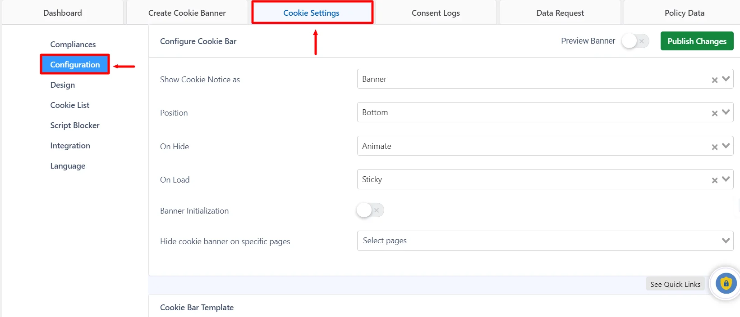
Task: Open Language in the sidebar
Action: coord(68,166)
